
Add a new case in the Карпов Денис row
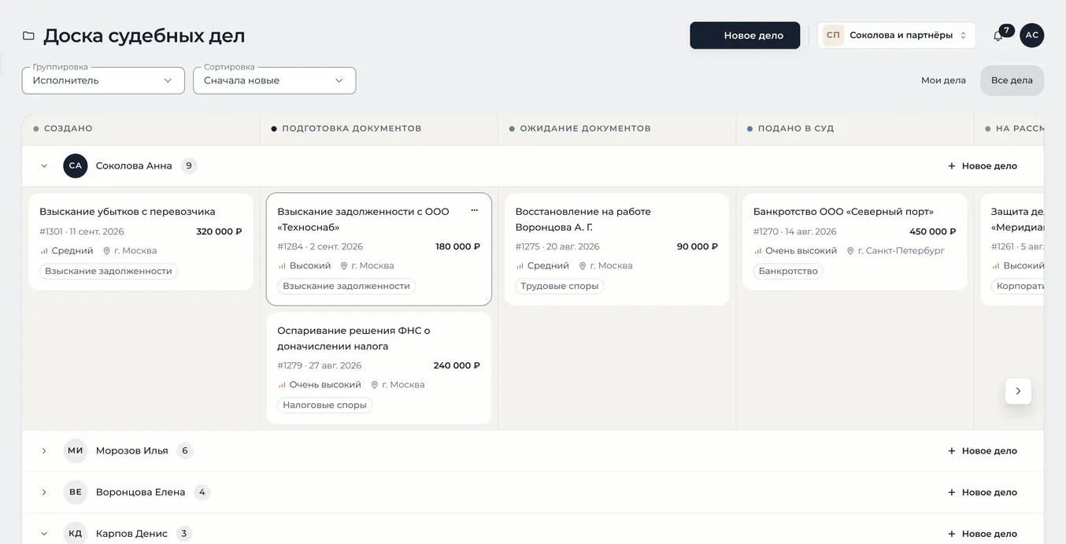[983, 534]
